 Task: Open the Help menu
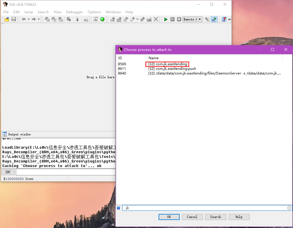click(x=129, y=12)
